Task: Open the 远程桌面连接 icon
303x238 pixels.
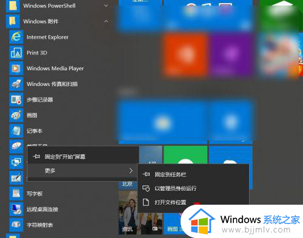Action: click(16, 209)
